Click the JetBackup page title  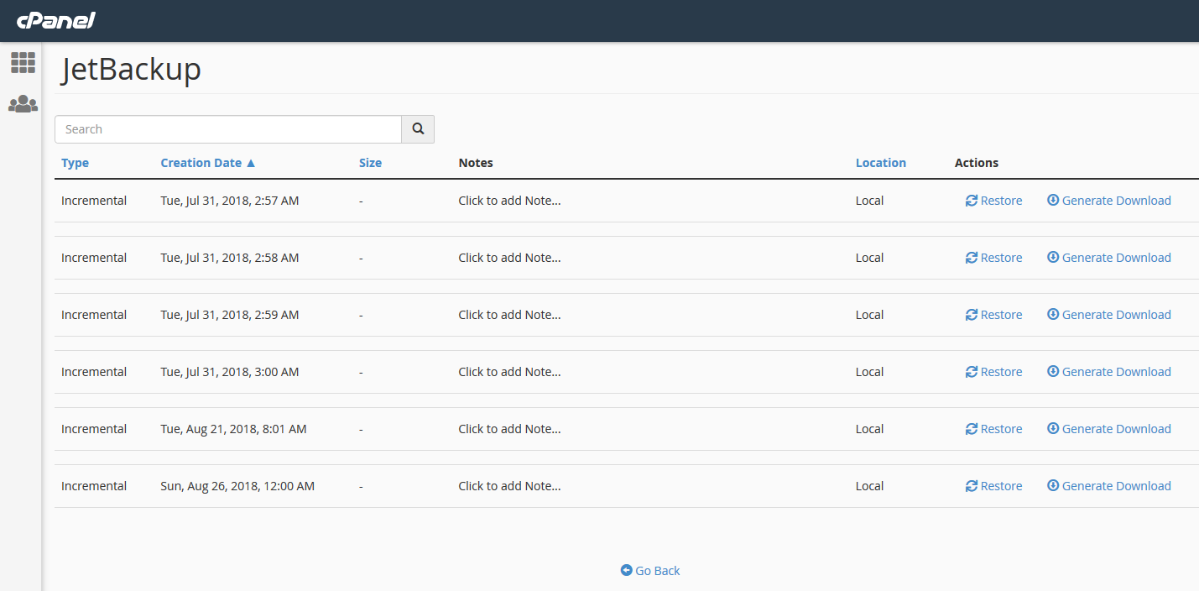[x=132, y=70]
